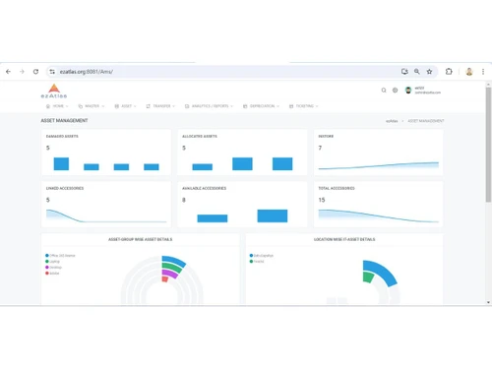This screenshot has height=369, width=492.
Task: Toggle the Office 365 legend entry
Action: pyautogui.click(x=60, y=256)
